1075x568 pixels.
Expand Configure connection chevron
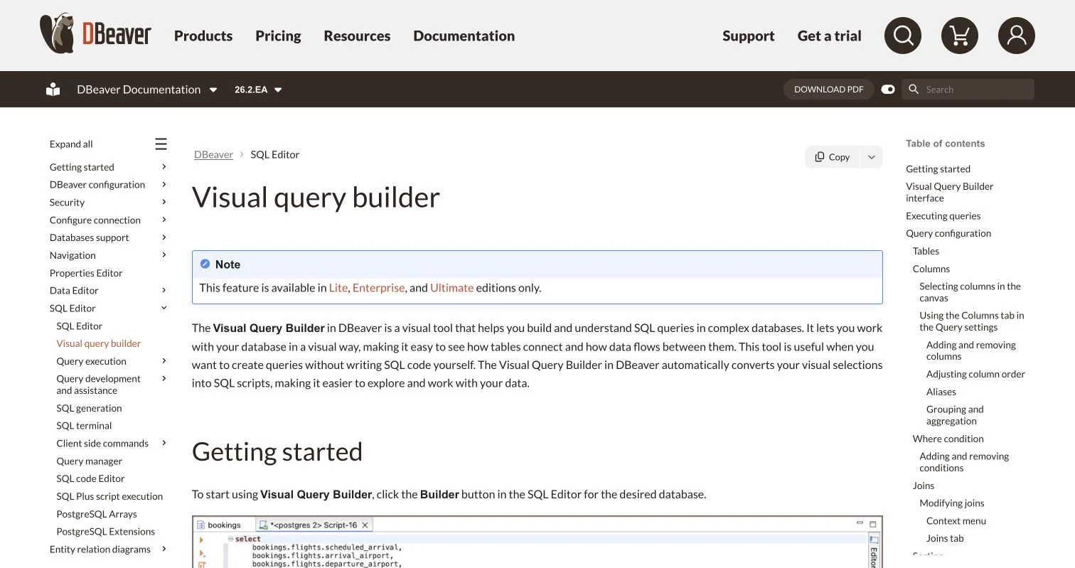164,220
